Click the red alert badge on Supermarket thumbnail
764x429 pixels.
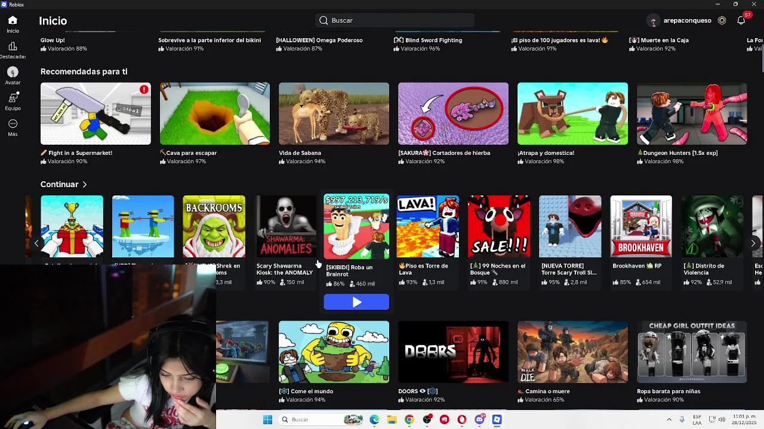[x=144, y=89]
